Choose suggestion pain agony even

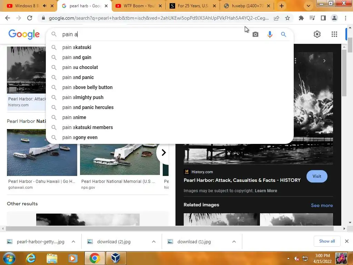pos(170,137)
